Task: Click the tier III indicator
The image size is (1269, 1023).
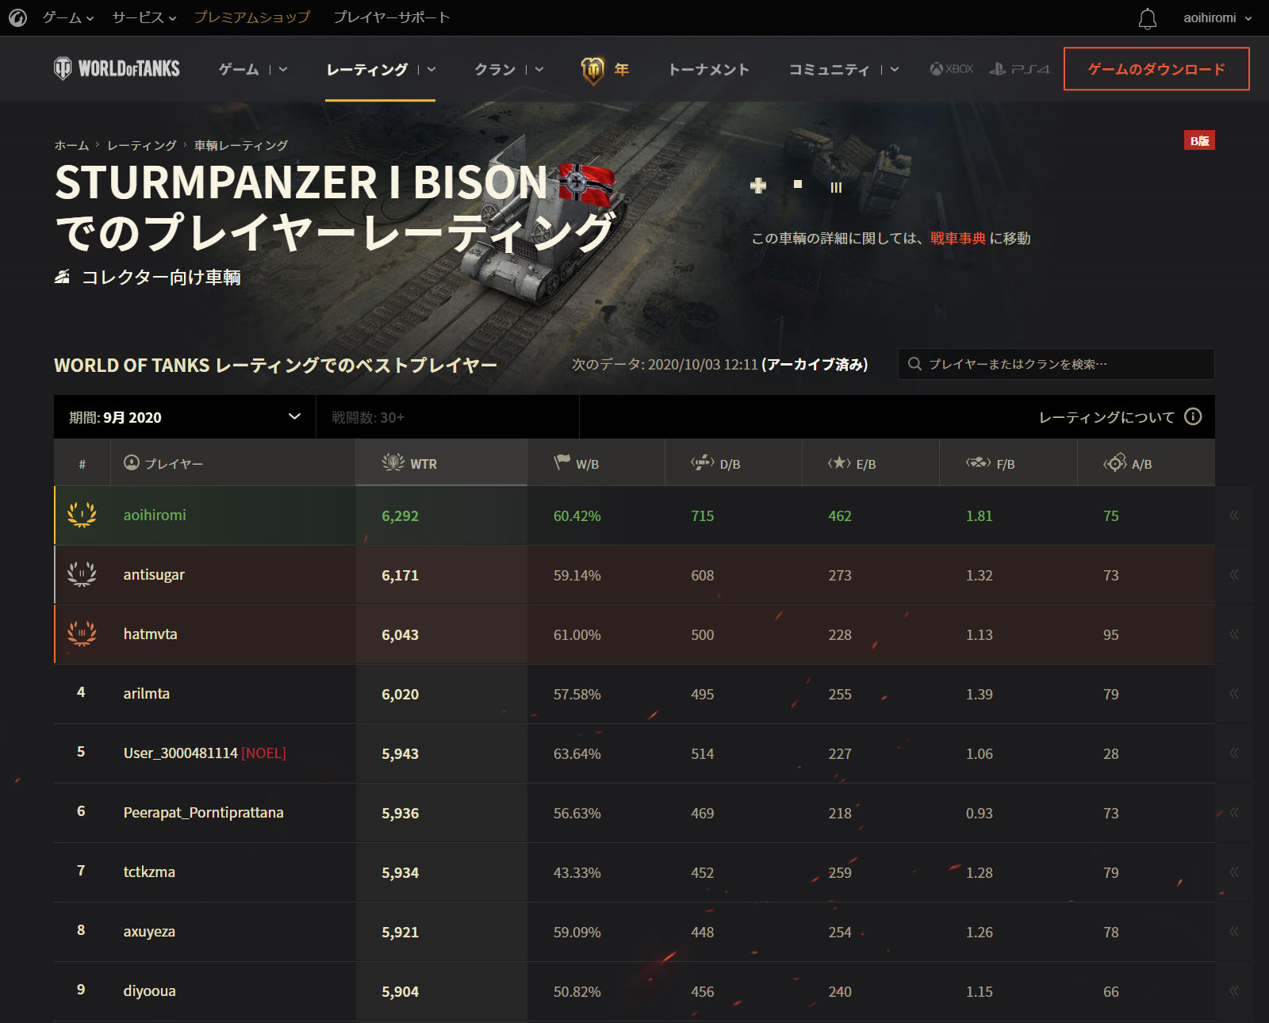Action: (836, 187)
